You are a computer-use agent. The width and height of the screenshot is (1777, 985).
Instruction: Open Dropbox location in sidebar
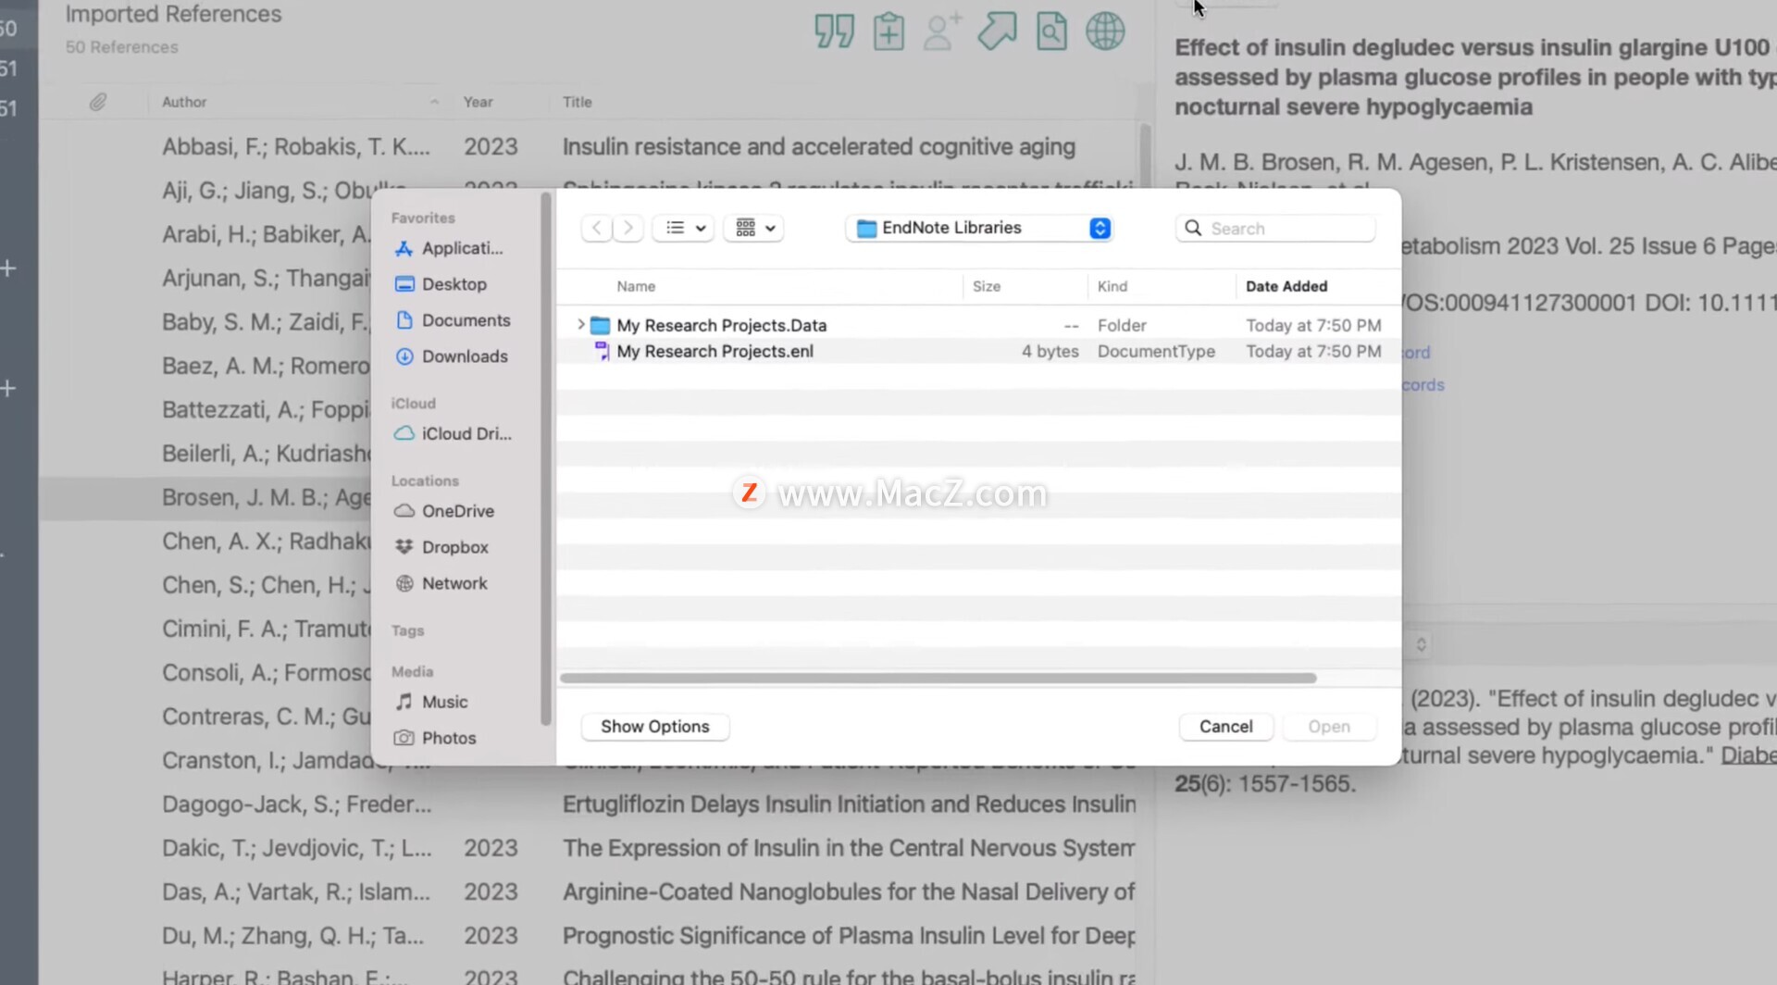click(442, 547)
